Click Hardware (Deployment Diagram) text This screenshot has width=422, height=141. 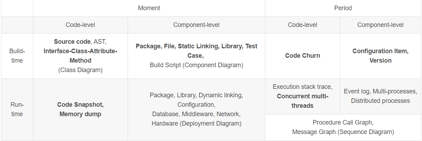[196, 124]
